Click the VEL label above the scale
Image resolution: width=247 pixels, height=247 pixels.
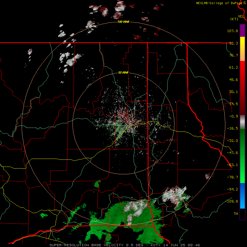pos(241,16)
